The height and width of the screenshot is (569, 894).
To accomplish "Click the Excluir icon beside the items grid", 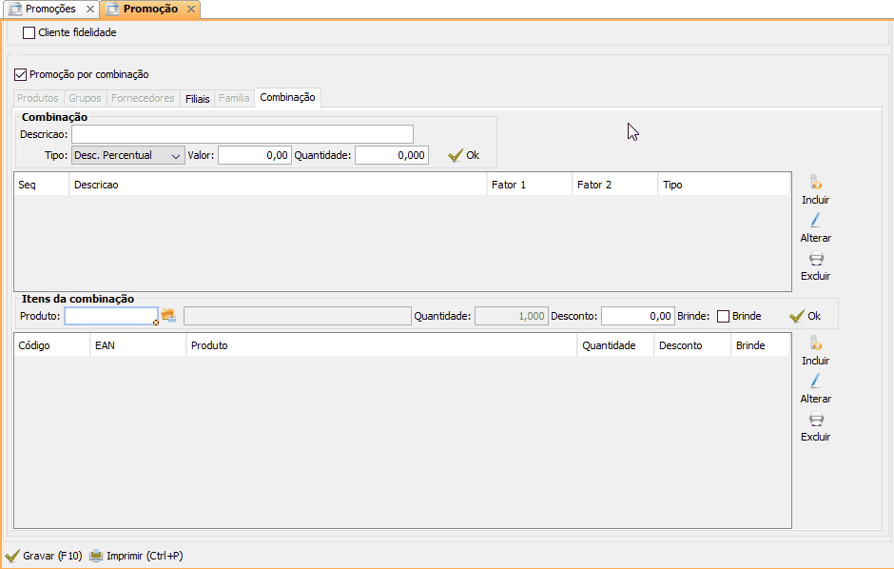I will tap(815, 420).
